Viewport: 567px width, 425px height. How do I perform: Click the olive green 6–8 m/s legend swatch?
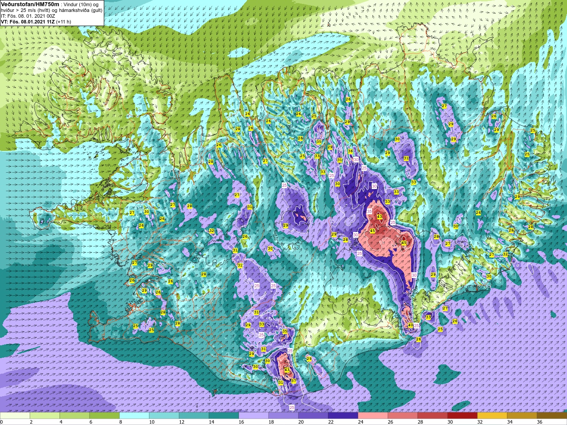105,416
